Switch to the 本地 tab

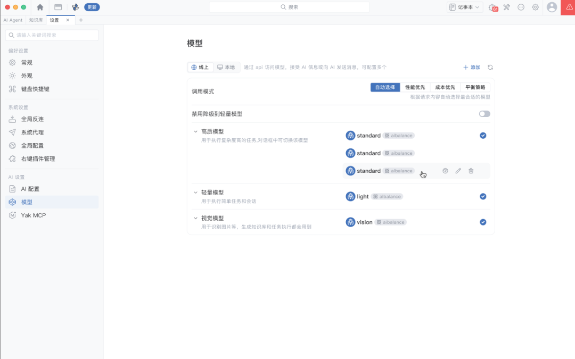click(x=226, y=68)
